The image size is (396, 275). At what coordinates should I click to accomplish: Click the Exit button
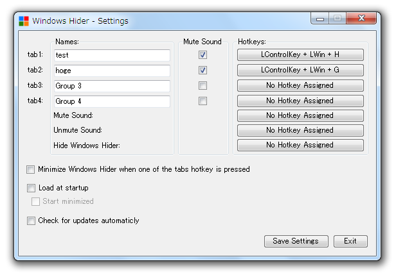(x=350, y=241)
